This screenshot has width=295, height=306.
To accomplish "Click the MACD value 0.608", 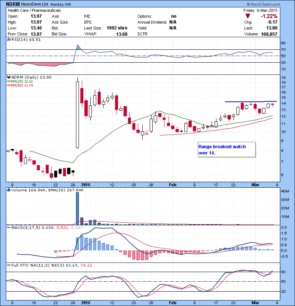I will pos(48,227).
